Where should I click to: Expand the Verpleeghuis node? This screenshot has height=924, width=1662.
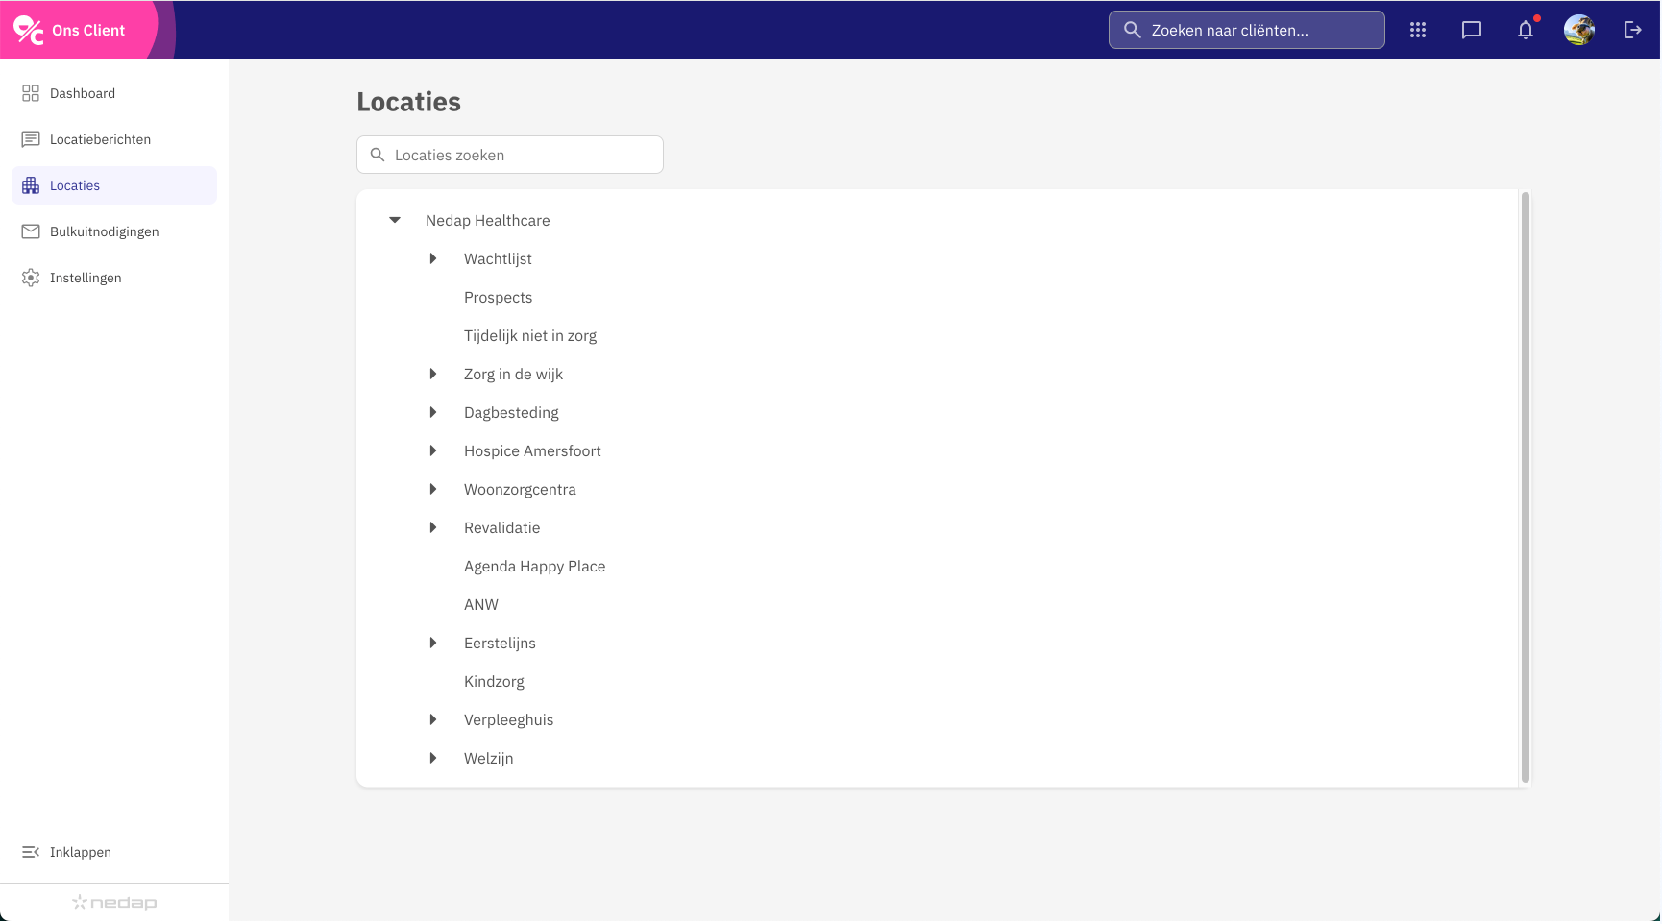[433, 719]
